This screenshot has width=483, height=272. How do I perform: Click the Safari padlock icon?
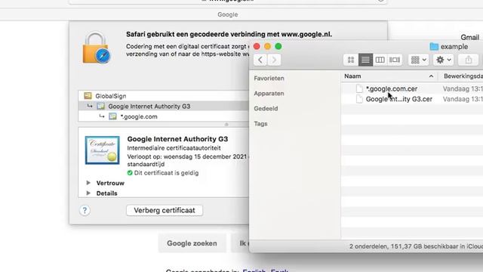pyautogui.click(x=96, y=48)
